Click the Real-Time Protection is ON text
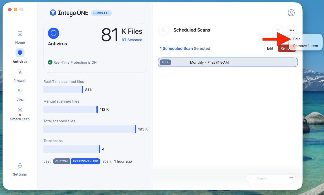Viewport: 324px width, 195px height. pos(75,62)
